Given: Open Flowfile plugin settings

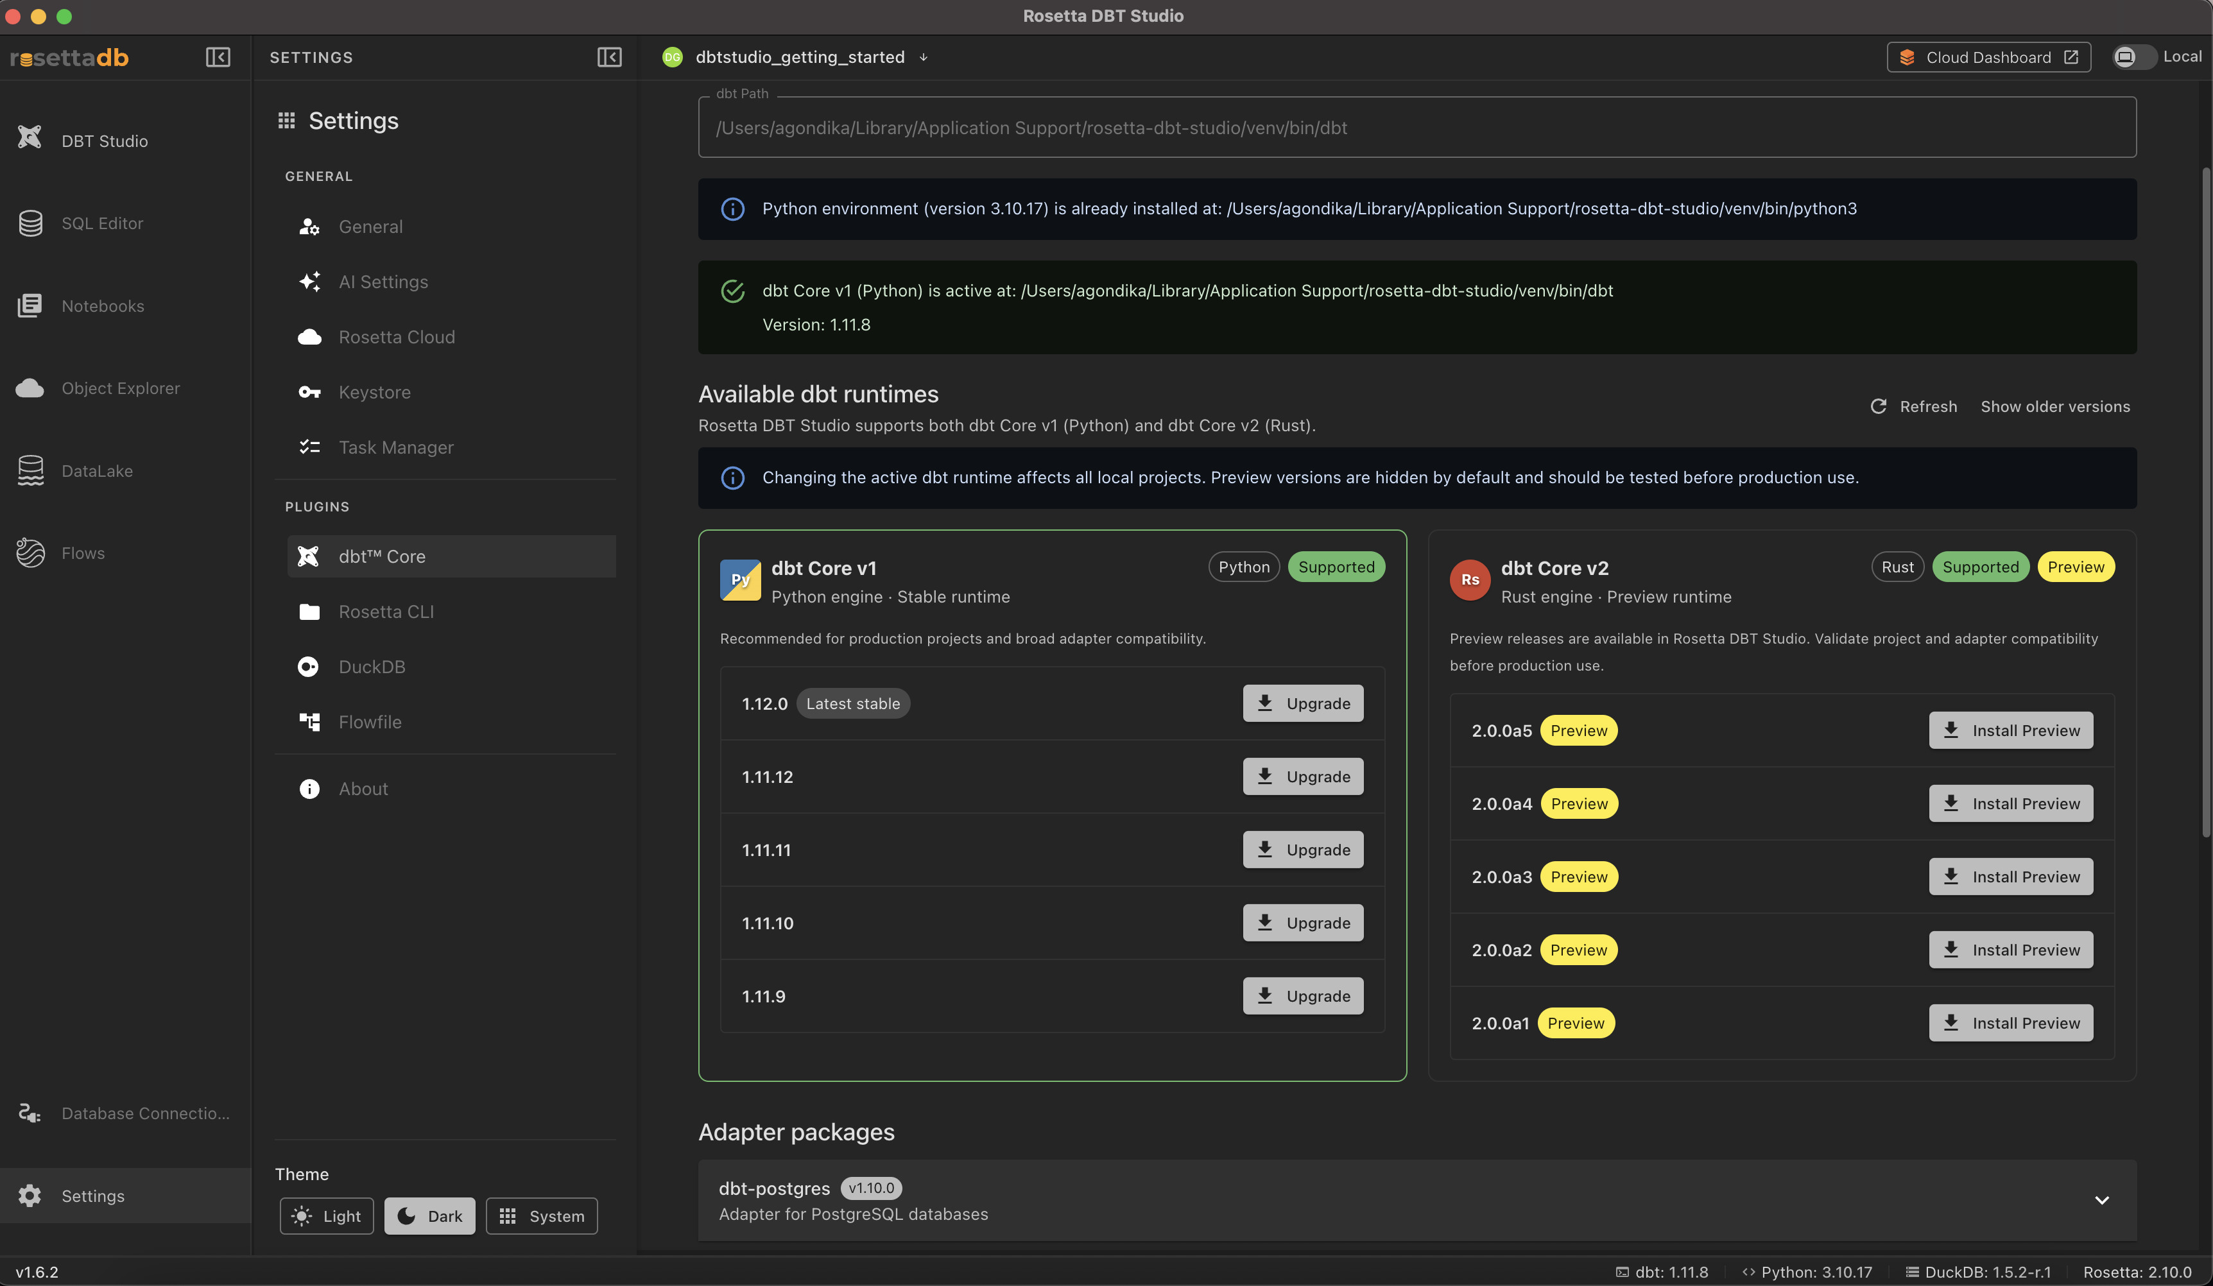Looking at the screenshot, I should point(451,723).
